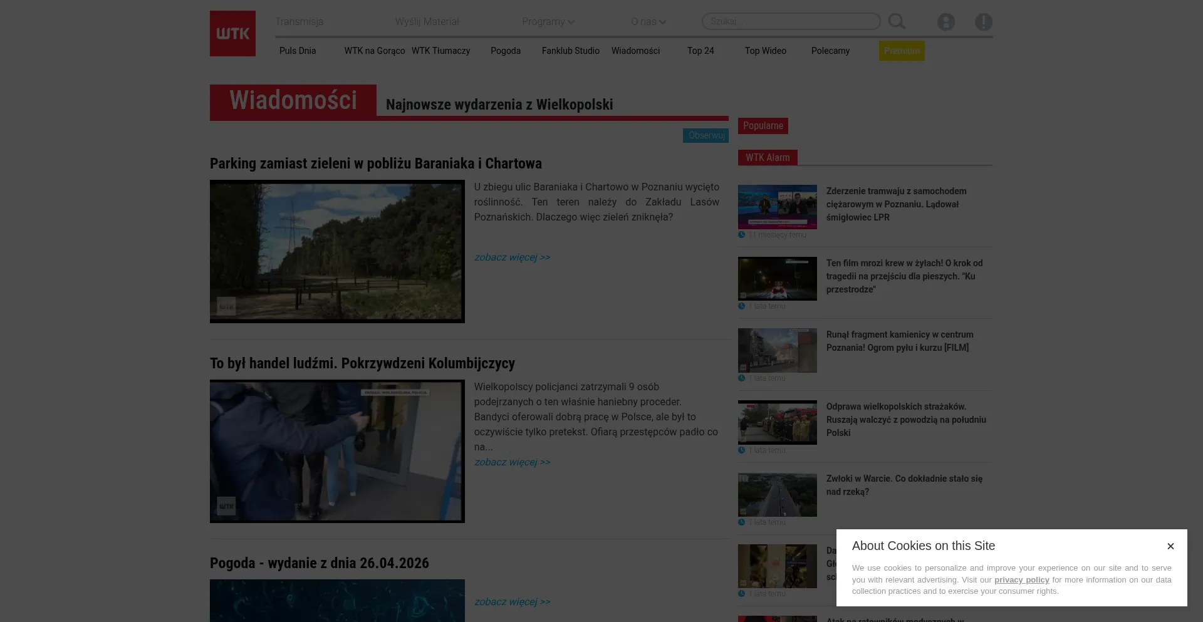Open Wiadomości in the navigation bar

(x=635, y=51)
